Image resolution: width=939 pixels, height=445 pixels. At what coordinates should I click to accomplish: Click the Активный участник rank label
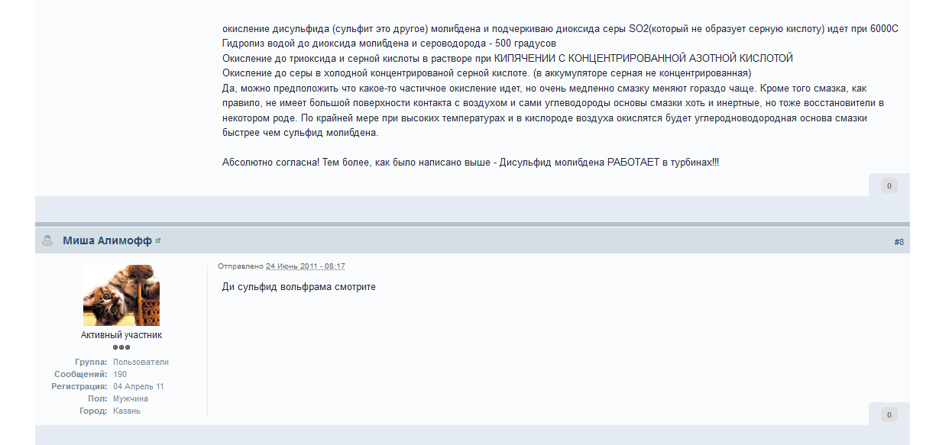tap(121, 335)
